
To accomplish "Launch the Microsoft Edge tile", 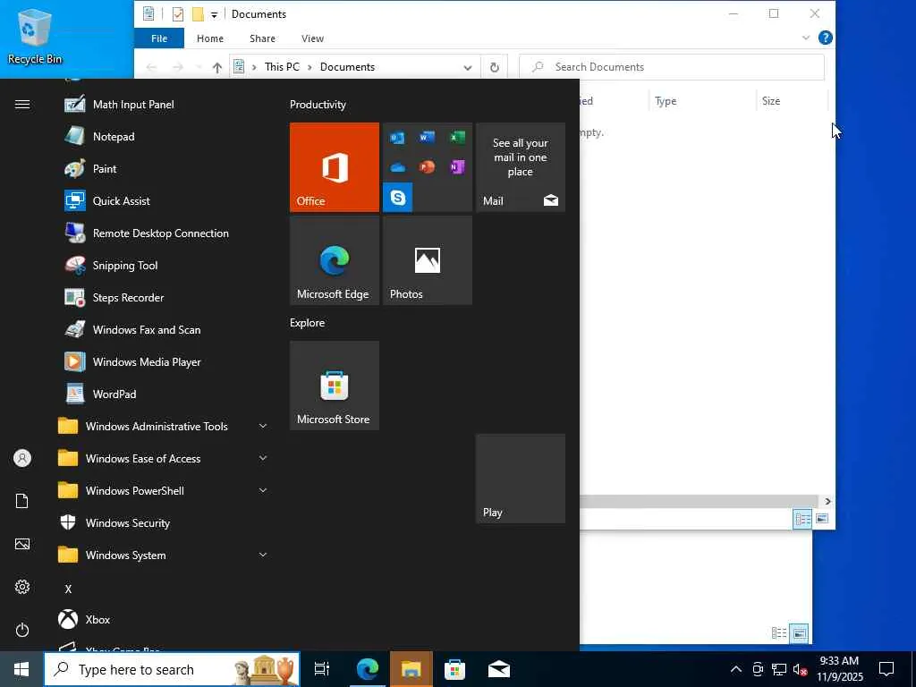I will (x=335, y=260).
